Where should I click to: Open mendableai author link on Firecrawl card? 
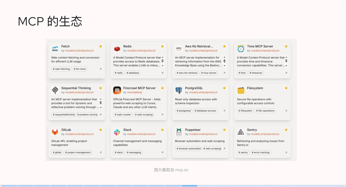pos(135,92)
